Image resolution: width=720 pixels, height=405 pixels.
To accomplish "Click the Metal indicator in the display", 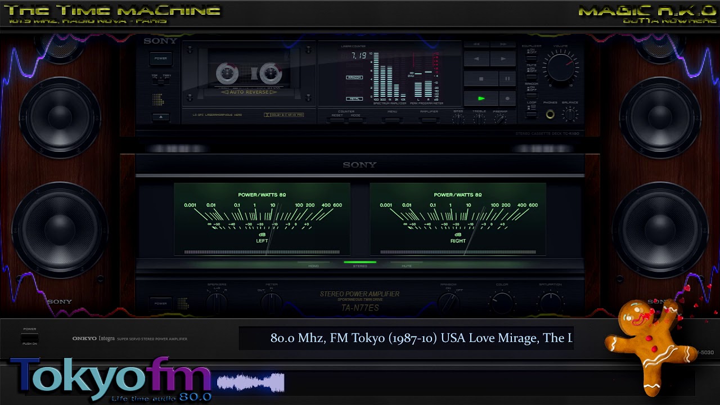I will point(354,98).
